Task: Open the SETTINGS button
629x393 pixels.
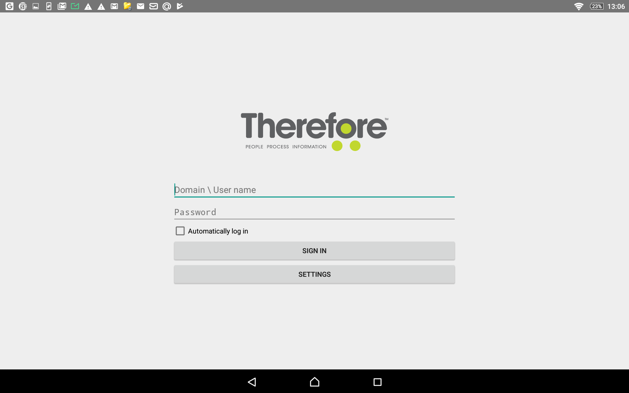Action: coord(314,274)
